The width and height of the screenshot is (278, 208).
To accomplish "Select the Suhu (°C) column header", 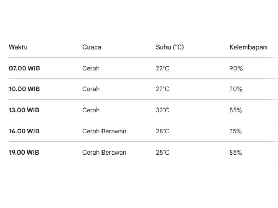I will pyautogui.click(x=170, y=47).
